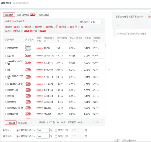Click the sort icon on 竞争指数 column
This screenshot has width=151, height=142.
(x=66, y=38)
